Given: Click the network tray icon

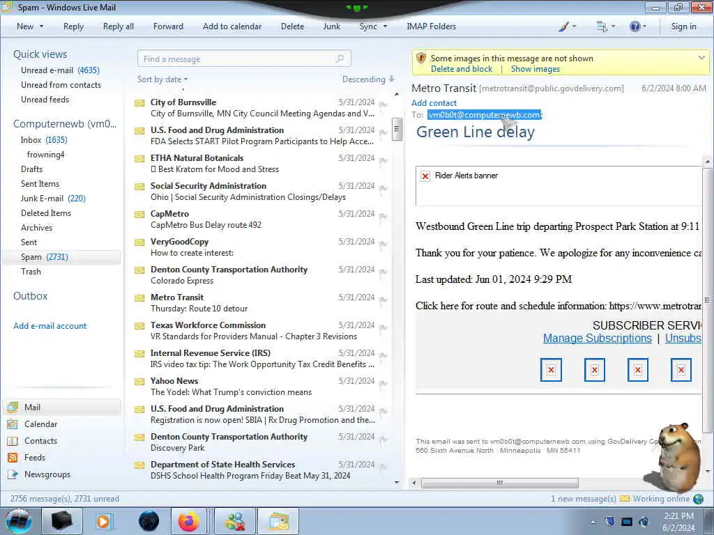Looking at the screenshot, I should [x=627, y=522].
